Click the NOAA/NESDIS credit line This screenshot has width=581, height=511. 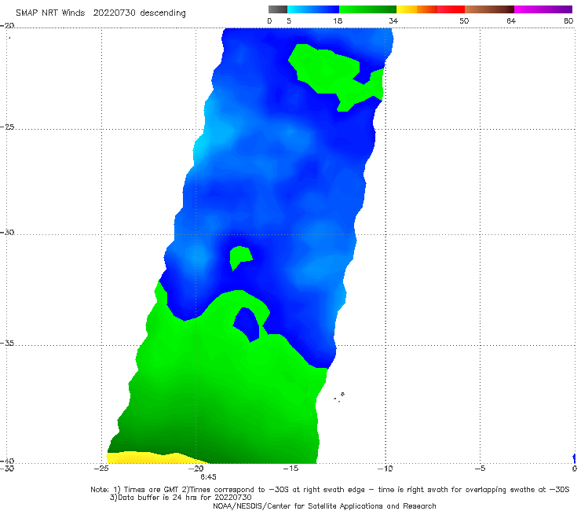(x=324, y=505)
